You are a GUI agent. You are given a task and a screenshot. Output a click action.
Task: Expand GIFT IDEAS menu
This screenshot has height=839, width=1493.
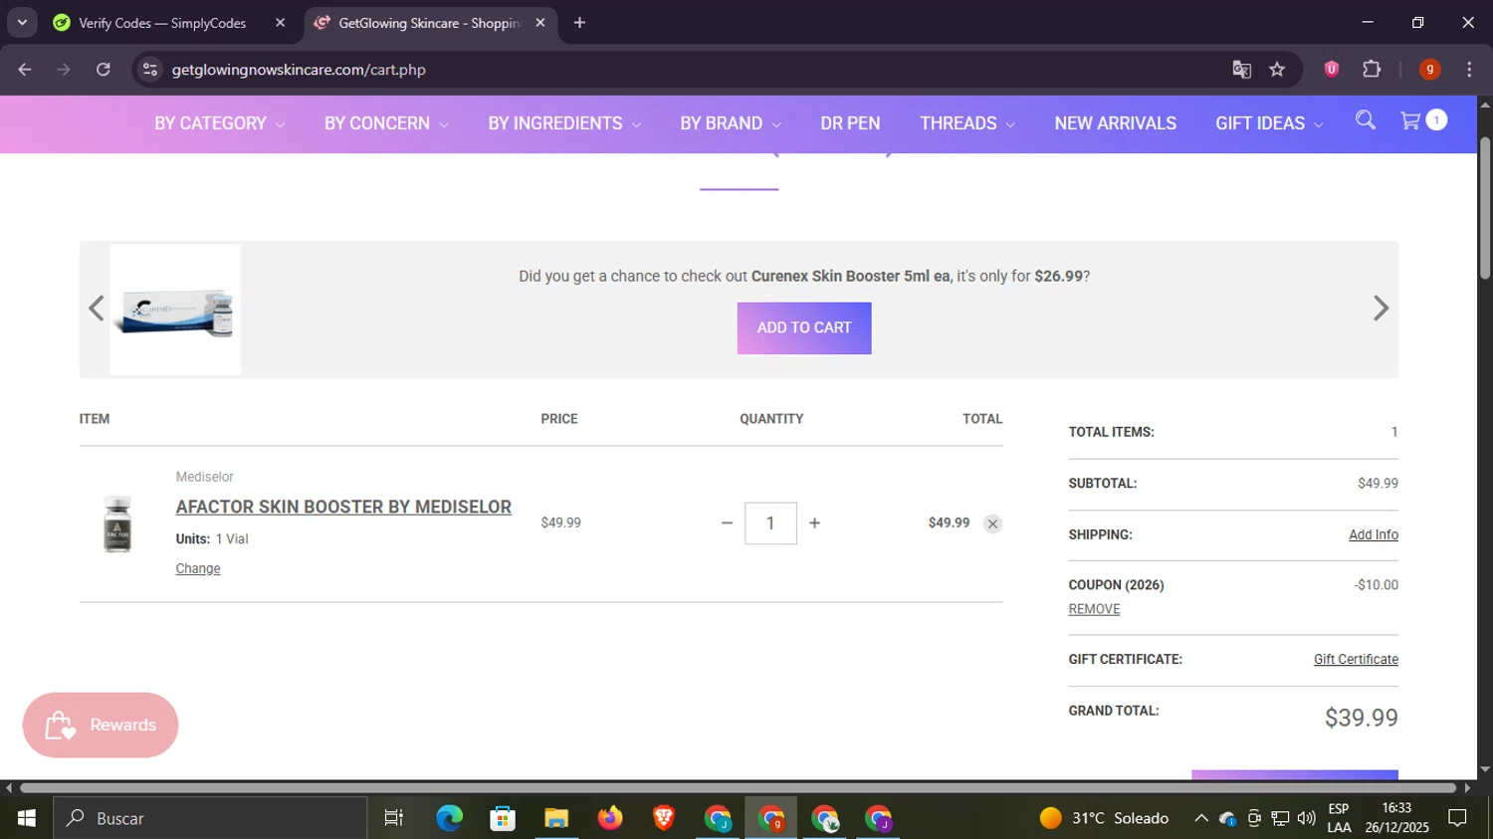(x=1269, y=123)
